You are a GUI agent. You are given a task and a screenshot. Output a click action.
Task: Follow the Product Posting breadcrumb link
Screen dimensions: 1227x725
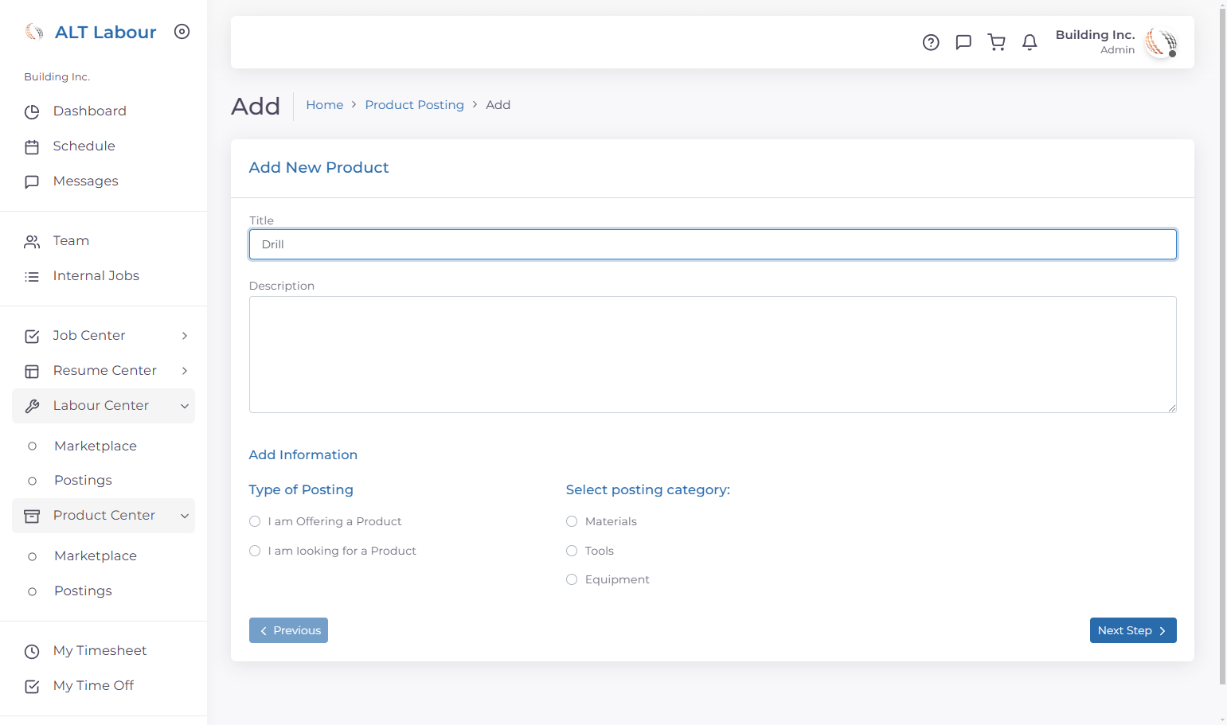pos(415,105)
